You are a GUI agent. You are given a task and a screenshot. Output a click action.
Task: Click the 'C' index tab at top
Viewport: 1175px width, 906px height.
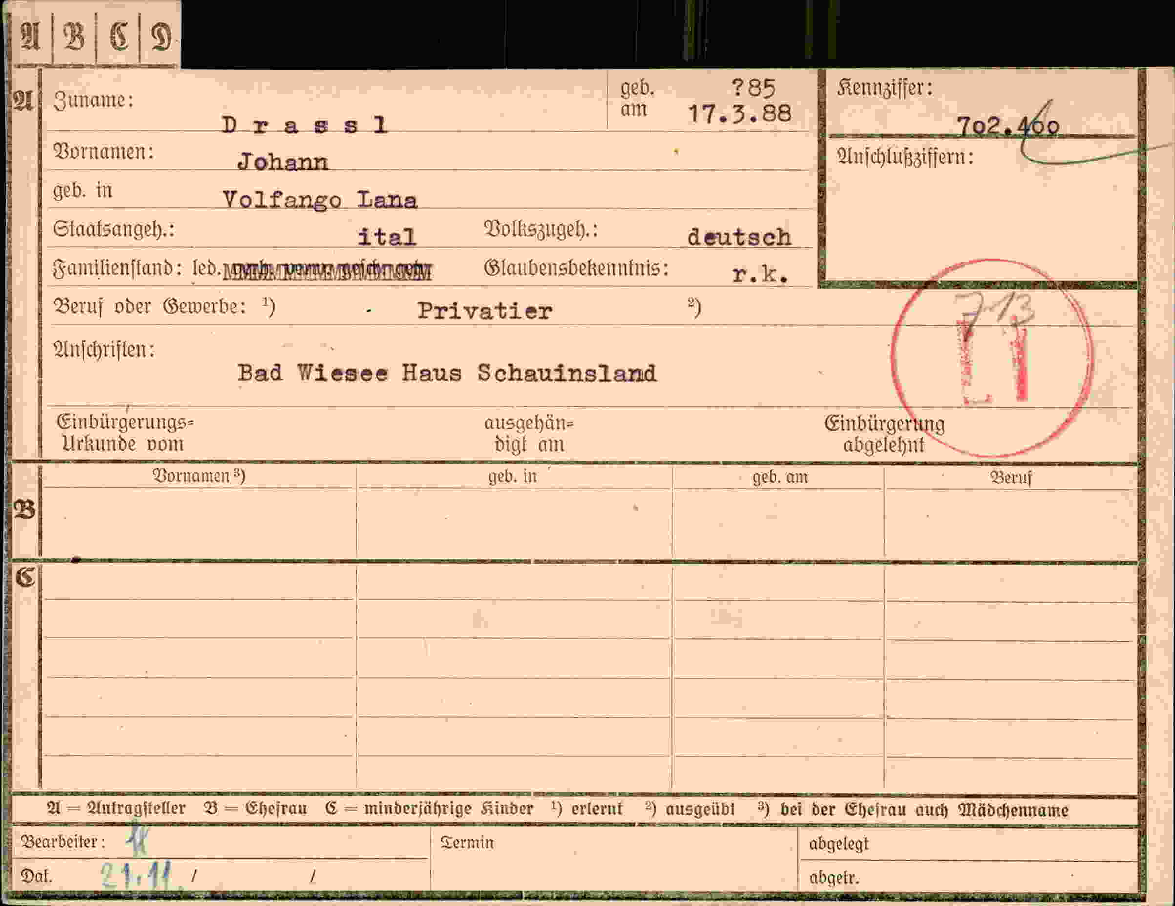[118, 37]
